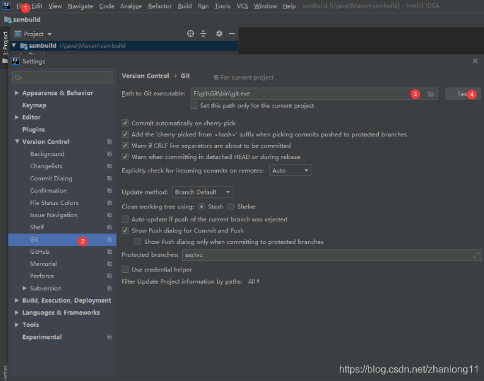Select Plugins in settings tree
The height and width of the screenshot is (381, 484).
pos(34,130)
